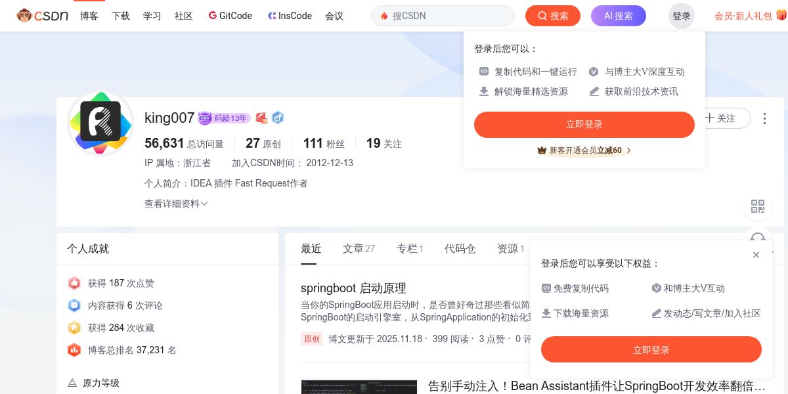Click the 和博主大V互动 icon in popup
This screenshot has width=788, height=394.
pos(656,288)
